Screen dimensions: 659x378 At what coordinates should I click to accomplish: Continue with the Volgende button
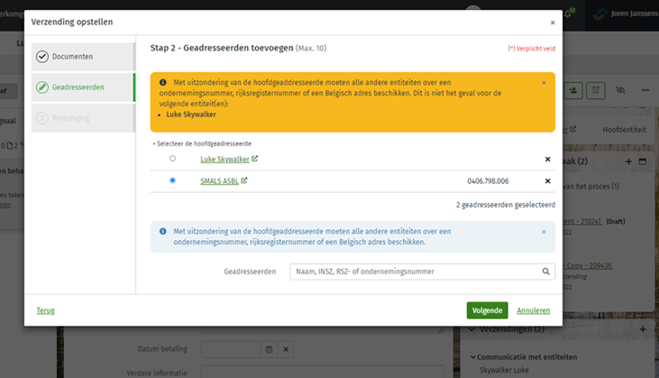pyautogui.click(x=487, y=310)
